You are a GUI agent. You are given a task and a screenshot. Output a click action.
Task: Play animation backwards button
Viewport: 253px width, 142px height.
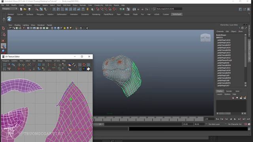231,119
